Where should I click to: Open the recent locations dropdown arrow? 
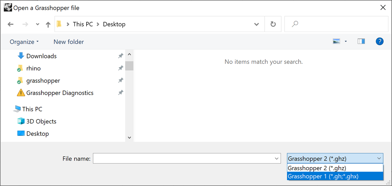[x=38, y=24]
